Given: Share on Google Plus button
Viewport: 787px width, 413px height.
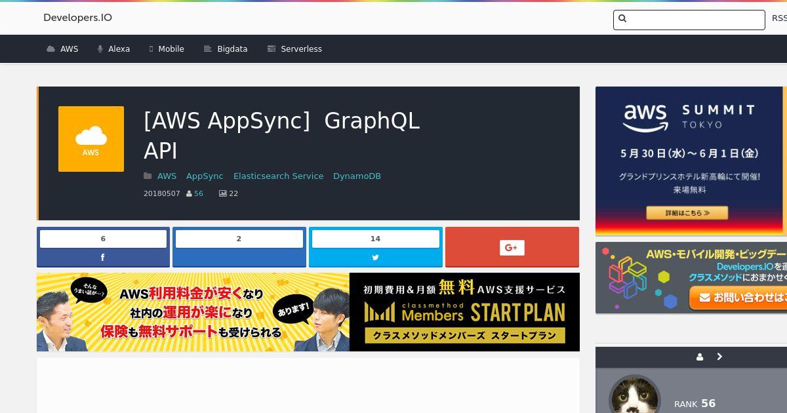Looking at the screenshot, I should (512, 247).
